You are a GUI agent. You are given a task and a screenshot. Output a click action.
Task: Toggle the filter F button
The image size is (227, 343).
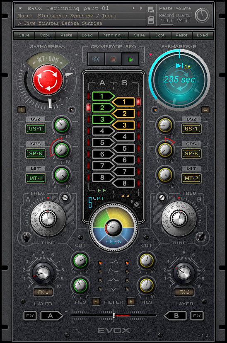(x=131, y=302)
